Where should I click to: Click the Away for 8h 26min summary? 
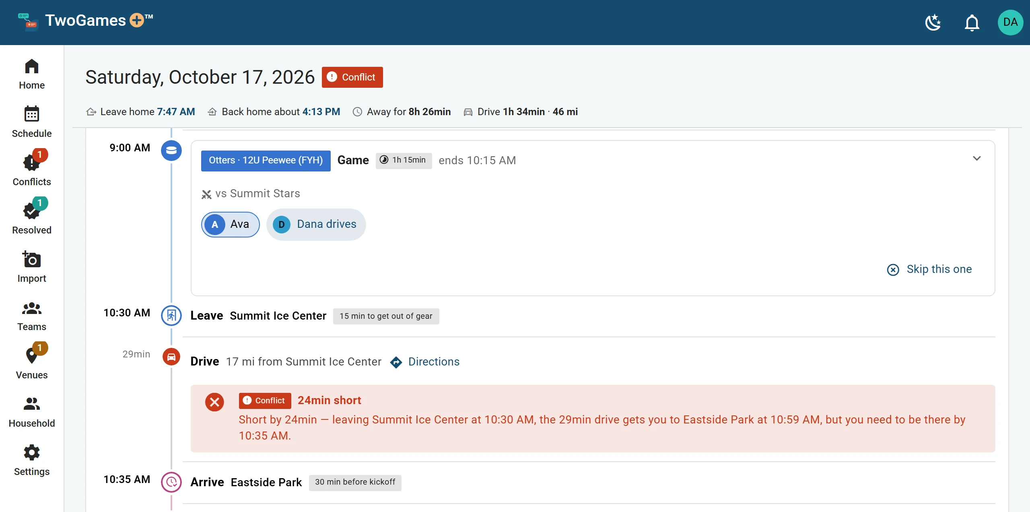(x=402, y=112)
